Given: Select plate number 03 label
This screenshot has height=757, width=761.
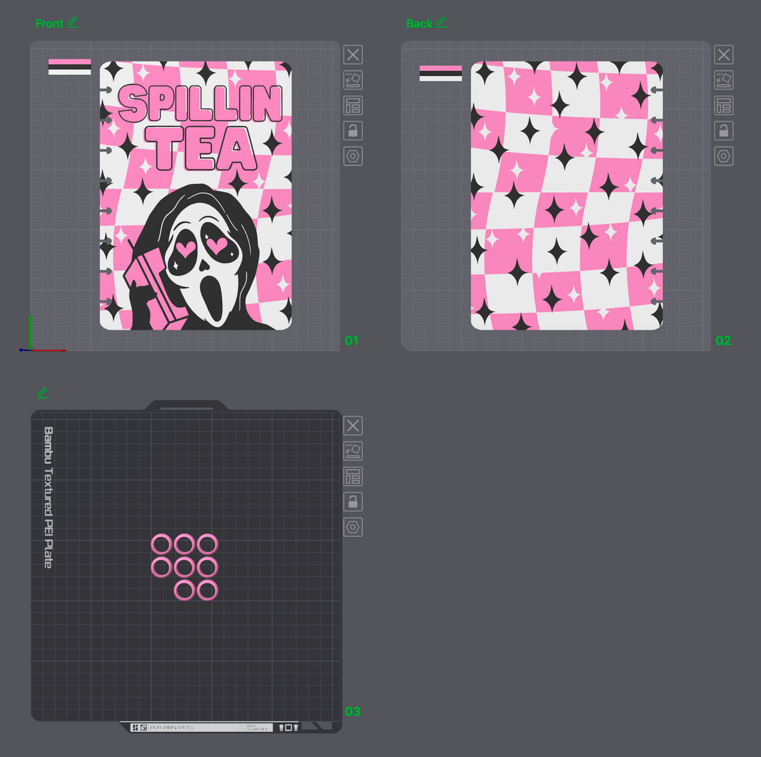Looking at the screenshot, I should point(352,711).
